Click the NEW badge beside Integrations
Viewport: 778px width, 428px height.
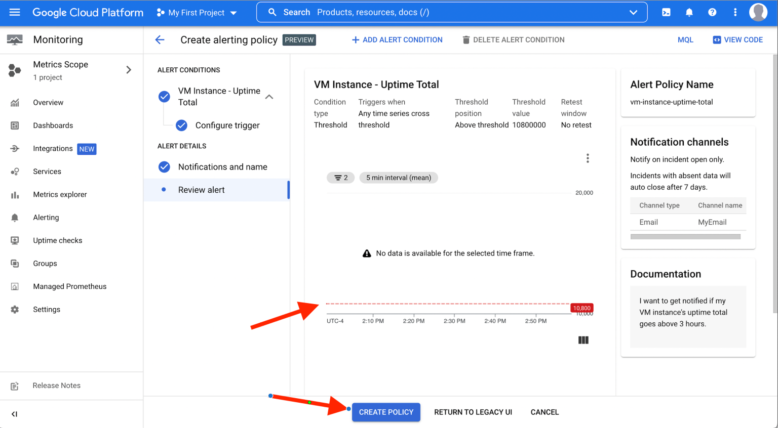[x=87, y=149]
